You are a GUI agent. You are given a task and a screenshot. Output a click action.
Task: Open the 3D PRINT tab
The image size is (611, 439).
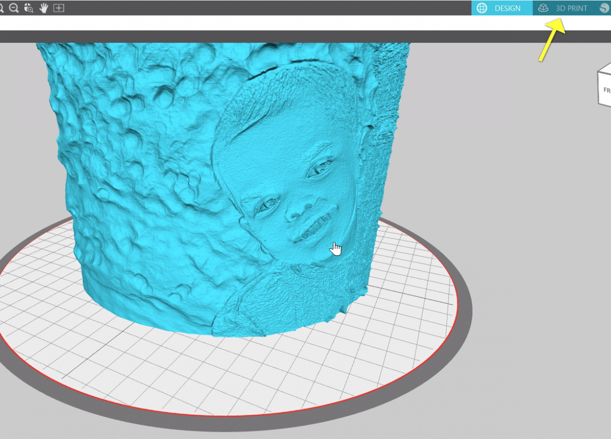564,8
